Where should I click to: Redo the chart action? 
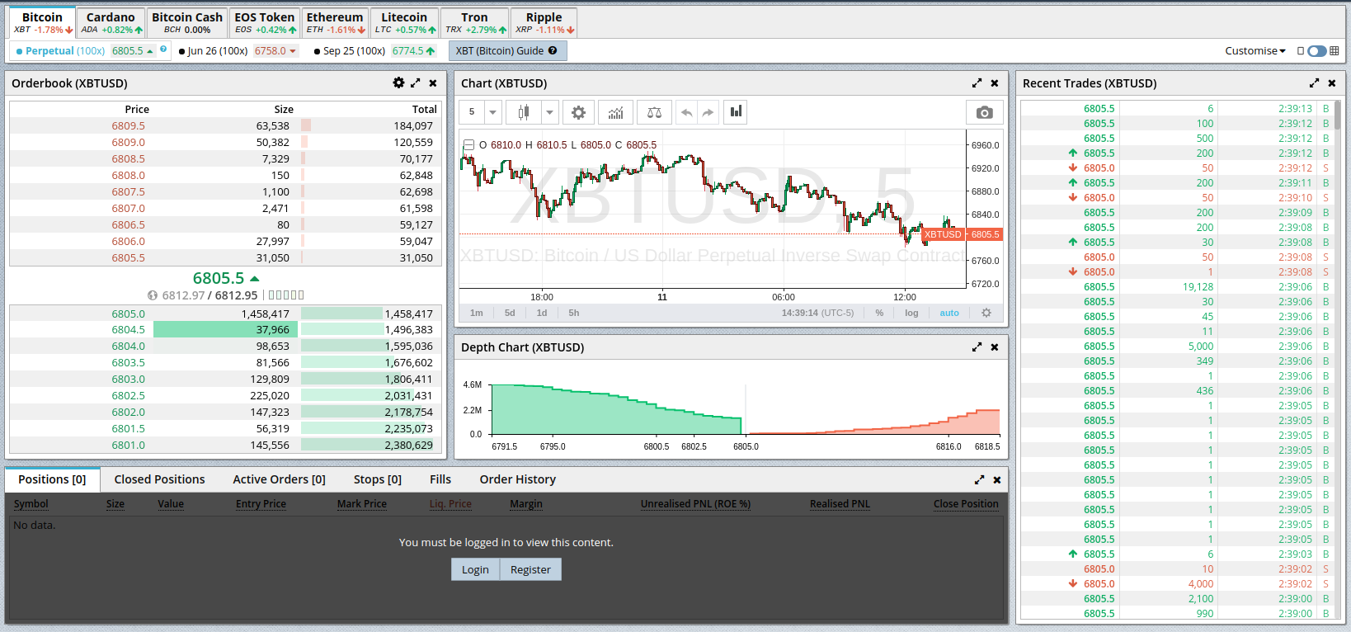(708, 112)
